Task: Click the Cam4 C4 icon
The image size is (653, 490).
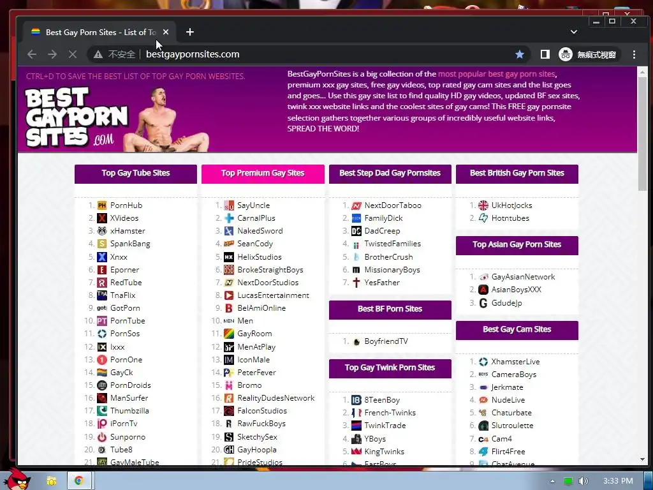Action: tap(483, 439)
